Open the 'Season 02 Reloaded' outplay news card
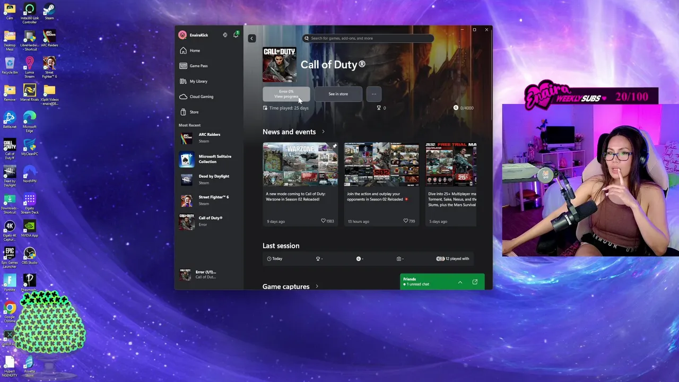This screenshot has width=679, height=382. tap(381, 184)
